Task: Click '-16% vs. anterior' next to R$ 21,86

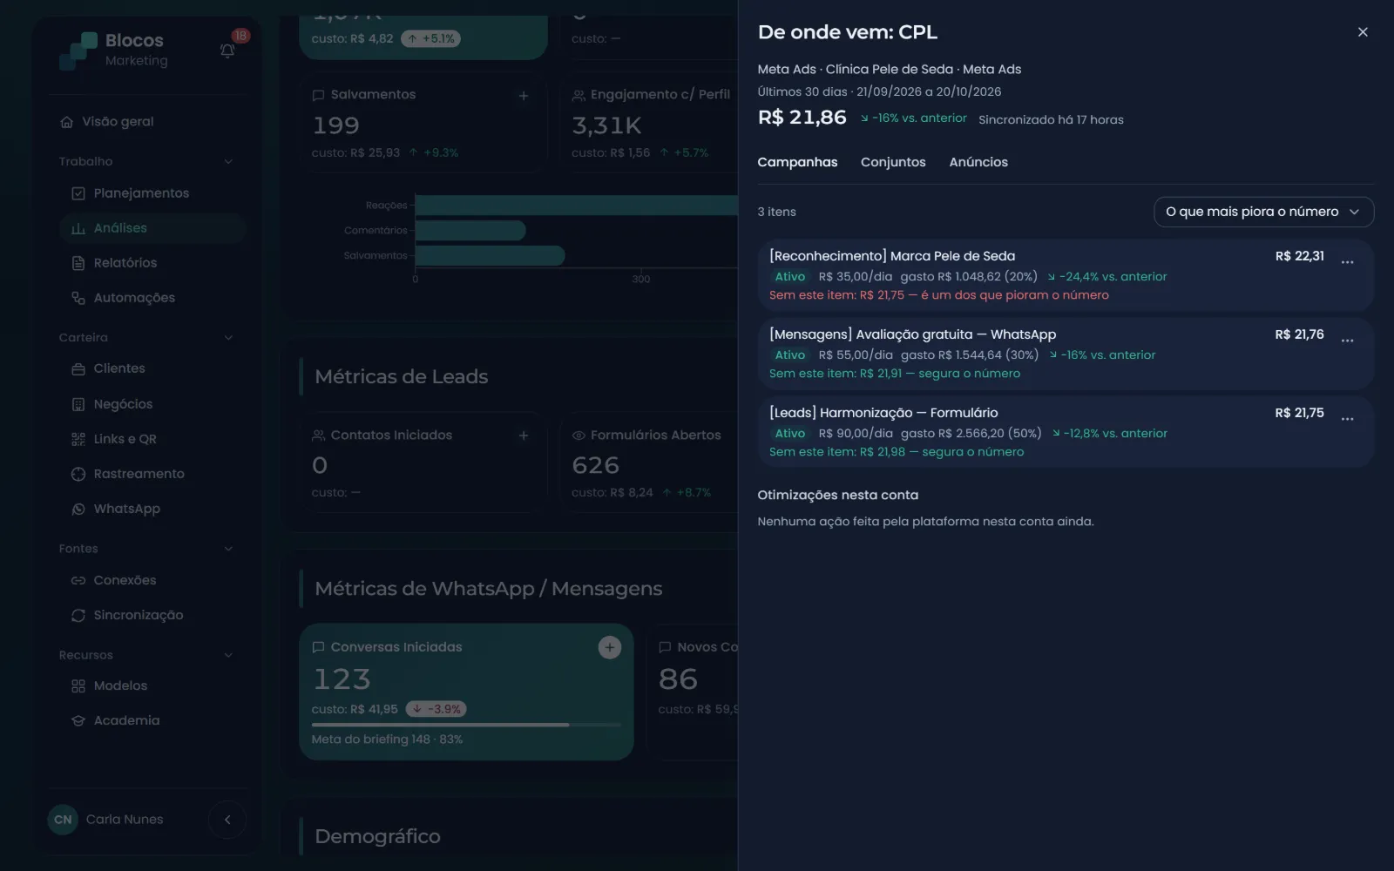Action: pyautogui.click(x=914, y=118)
